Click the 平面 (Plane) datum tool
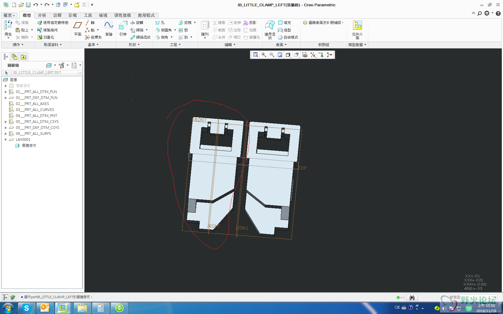503x314 pixels. (78, 29)
